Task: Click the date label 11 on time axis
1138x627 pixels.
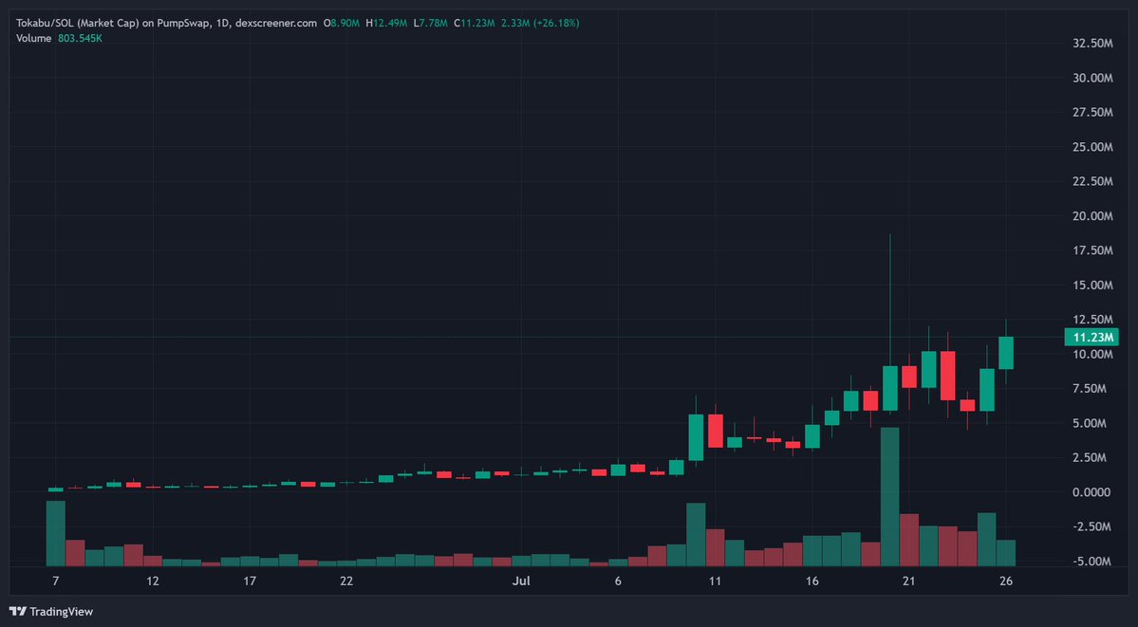Action: tap(716, 581)
